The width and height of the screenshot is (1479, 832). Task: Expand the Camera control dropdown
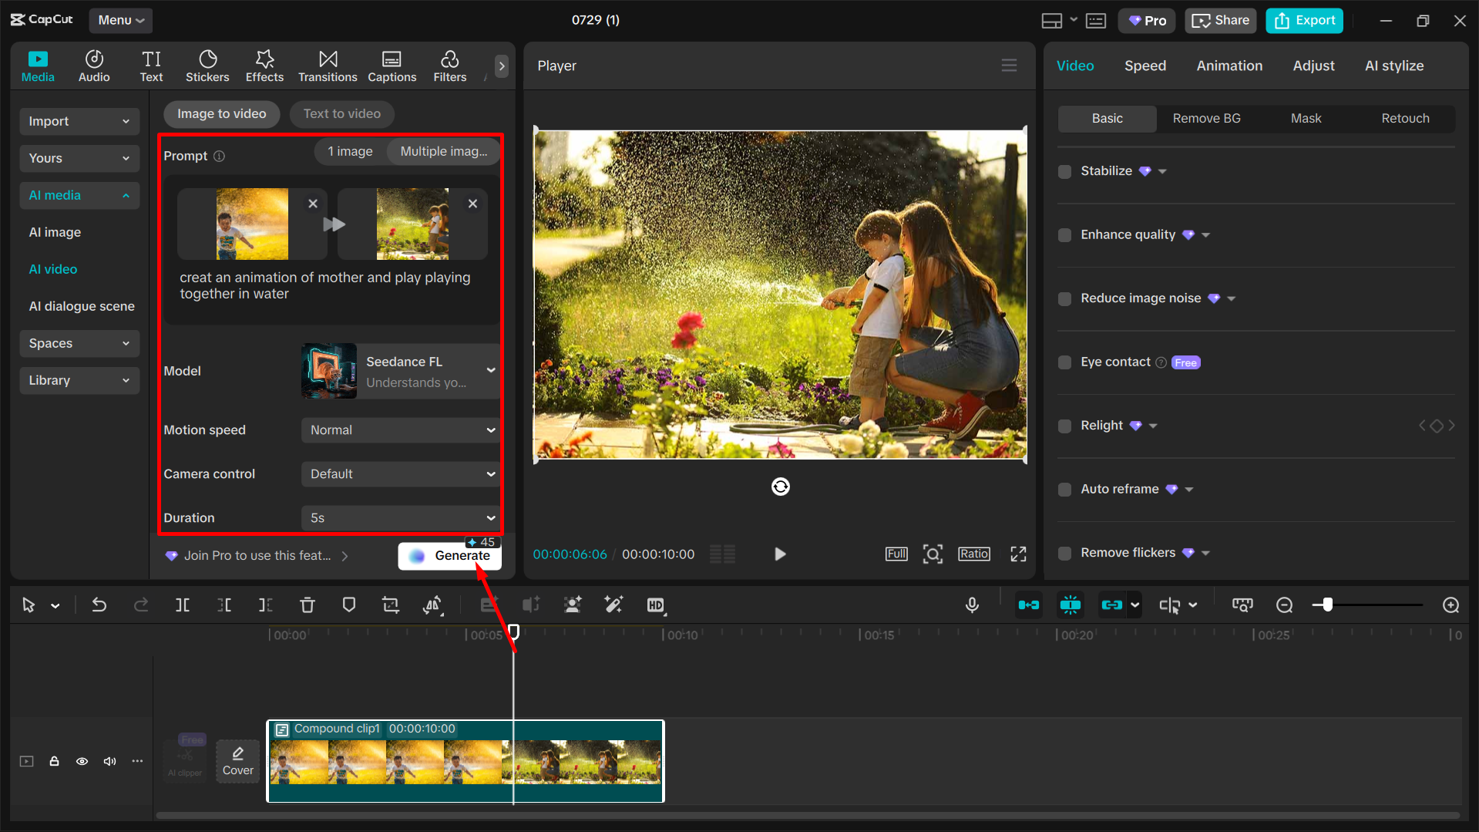[x=399, y=473]
